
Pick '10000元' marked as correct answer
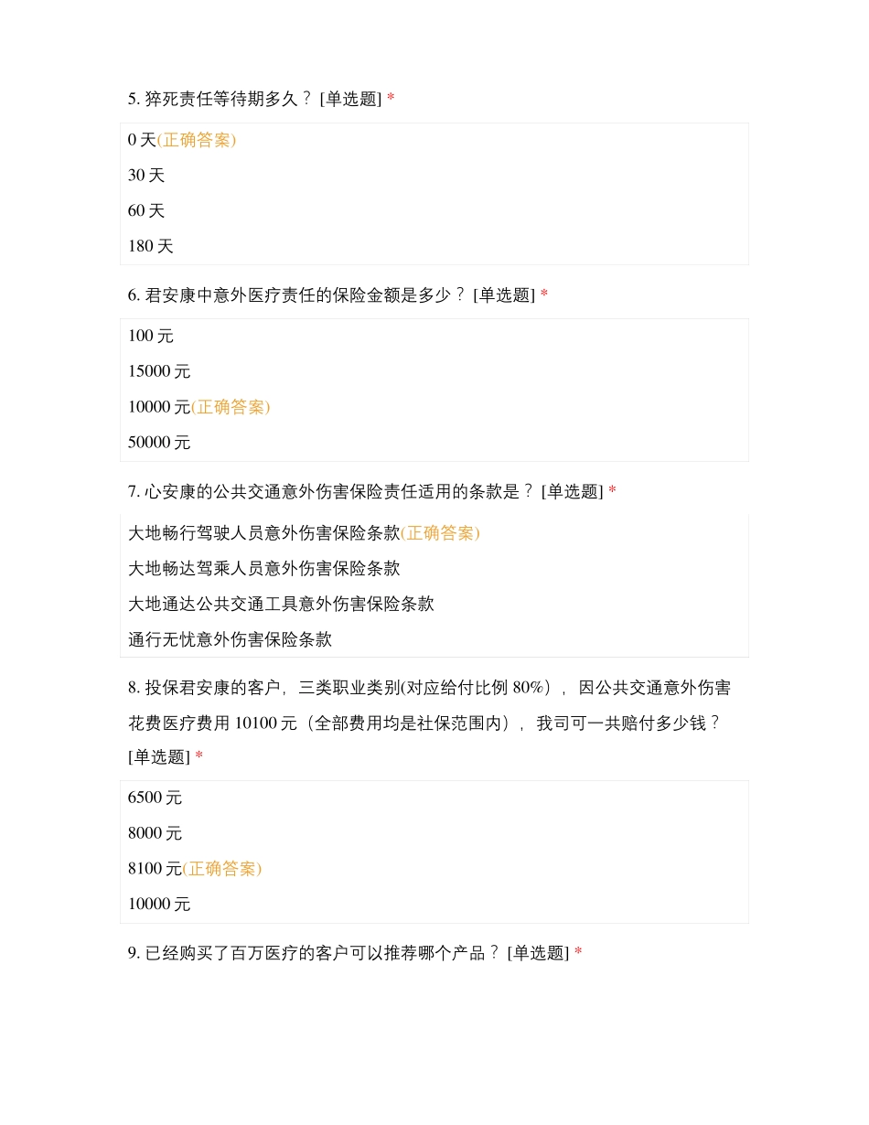(x=159, y=408)
